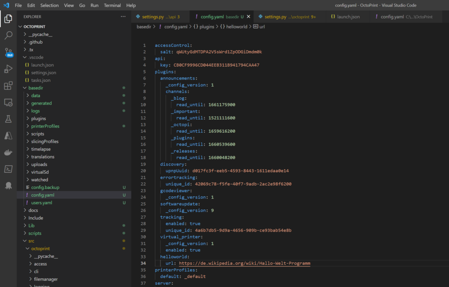Expand the translations folder

tap(43, 157)
